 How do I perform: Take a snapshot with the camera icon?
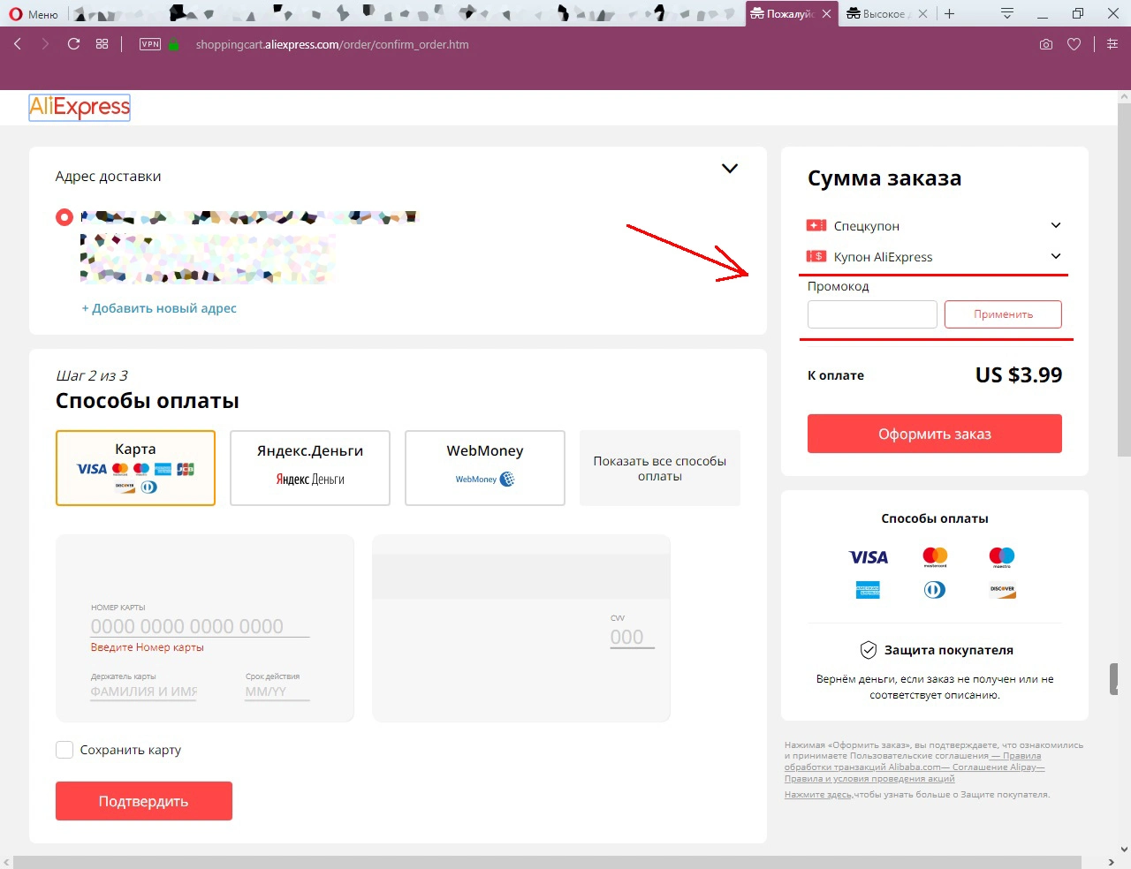click(1046, 44)
